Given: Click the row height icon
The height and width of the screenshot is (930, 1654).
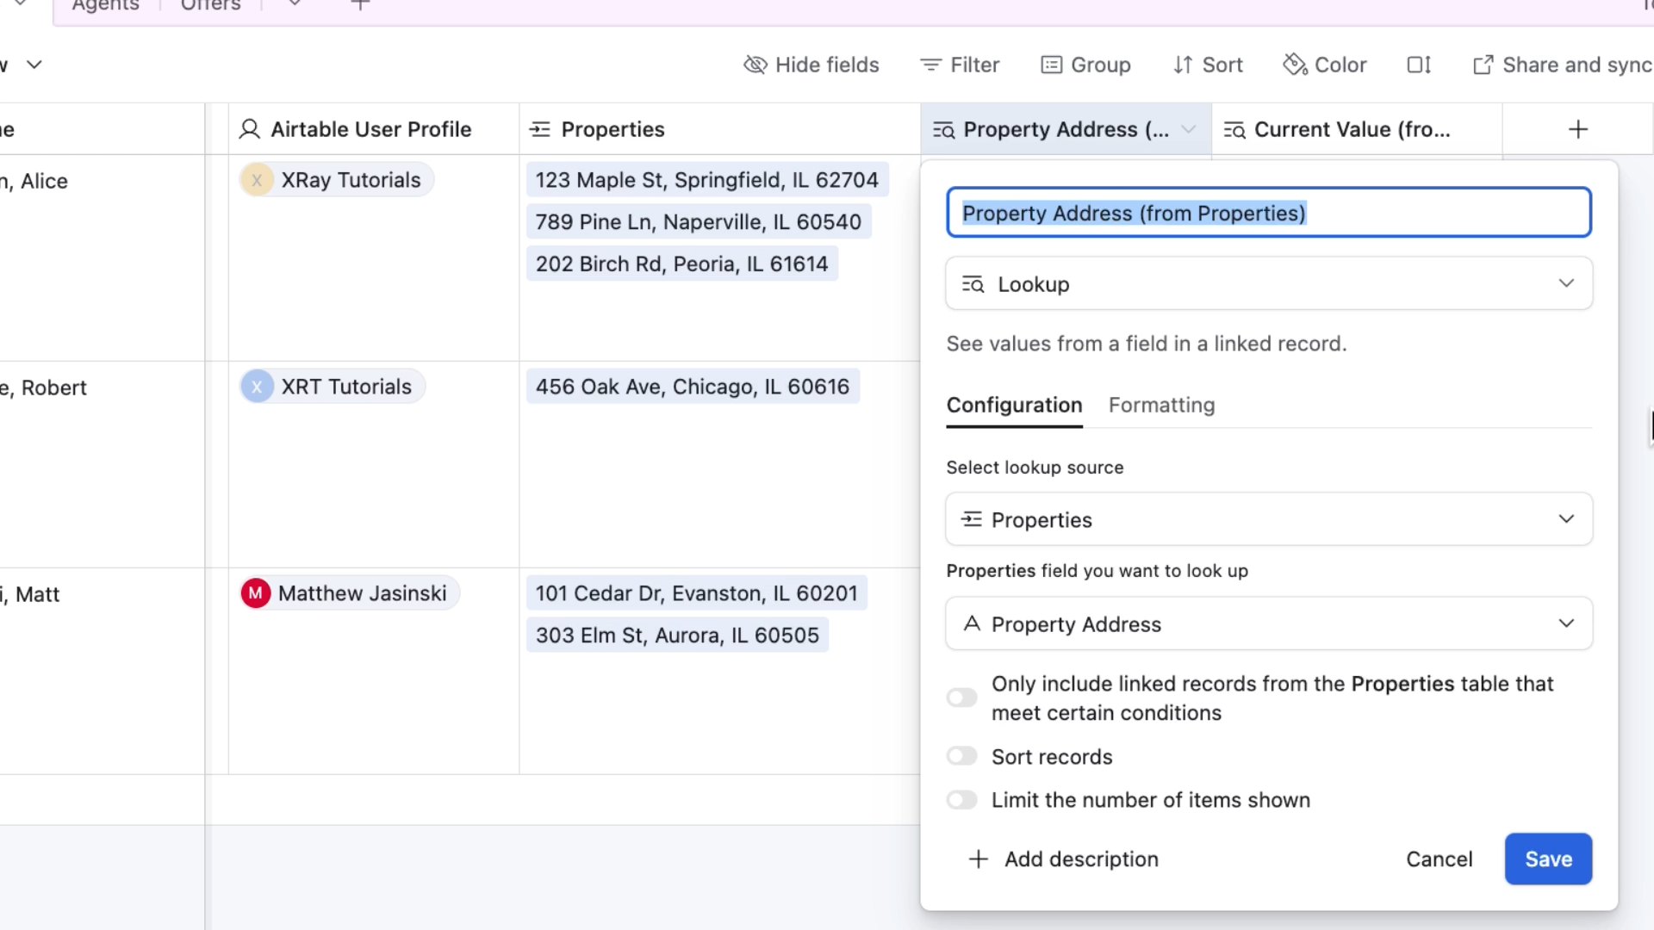Looking at the screenshot, I should [1419, 65].
